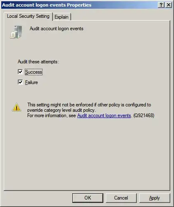The height and width of the screenshot is (207, 174).
Task: Click the server policy icon
Action: coord(16,32)
